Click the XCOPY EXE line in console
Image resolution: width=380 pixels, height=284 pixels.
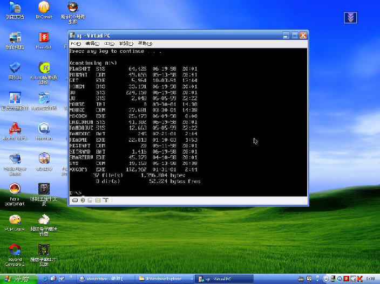pyautogui.click(x=133, y=170)
